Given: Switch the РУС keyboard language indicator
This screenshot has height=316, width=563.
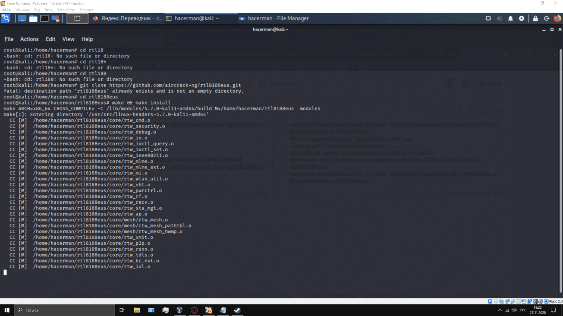Looking at the screenshot, I should (523, 310).
